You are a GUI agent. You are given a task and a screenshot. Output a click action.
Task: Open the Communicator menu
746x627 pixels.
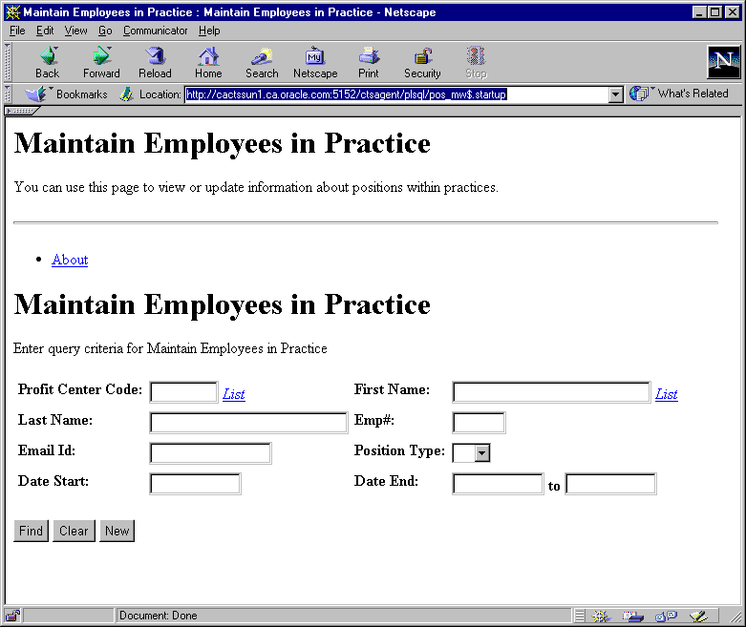(155, 31)
